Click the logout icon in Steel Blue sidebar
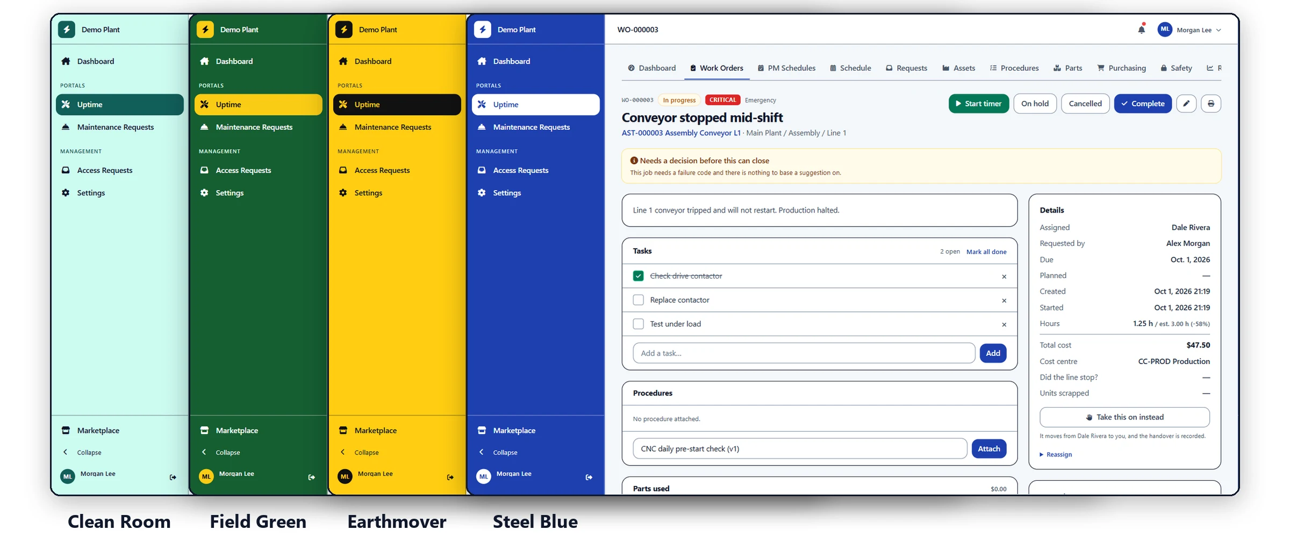 pos(589,477)
